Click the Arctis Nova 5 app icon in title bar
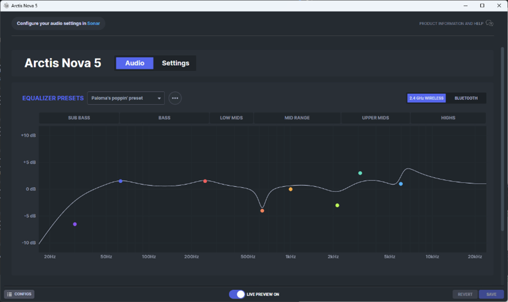Viewport: 508px width, 302px height. pyautogui.click(x=6, y=6)
